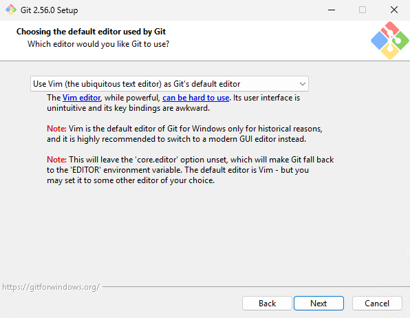The width and height of the screenshot is (410, 318).
Task: Cancel the Git installation
Action: (x=377, y=304)
